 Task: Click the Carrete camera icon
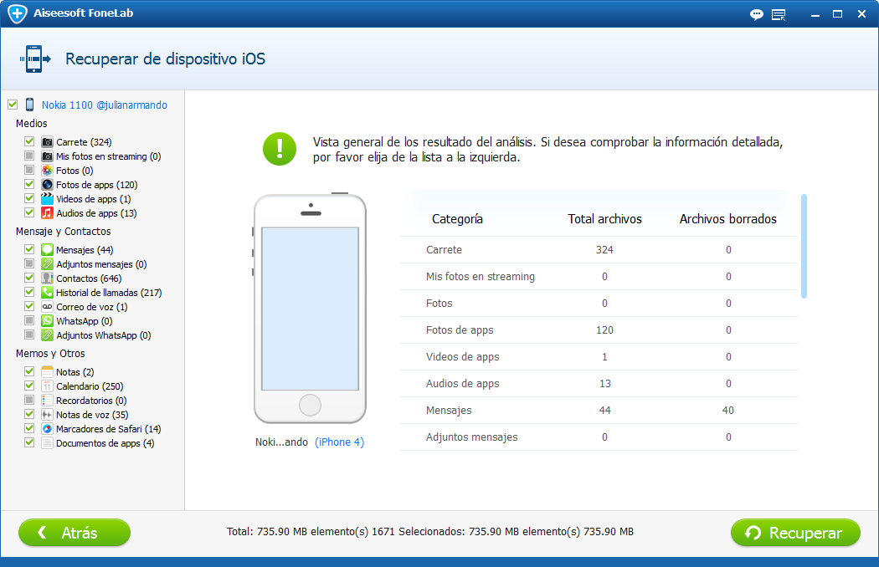(x=47, y=142)
